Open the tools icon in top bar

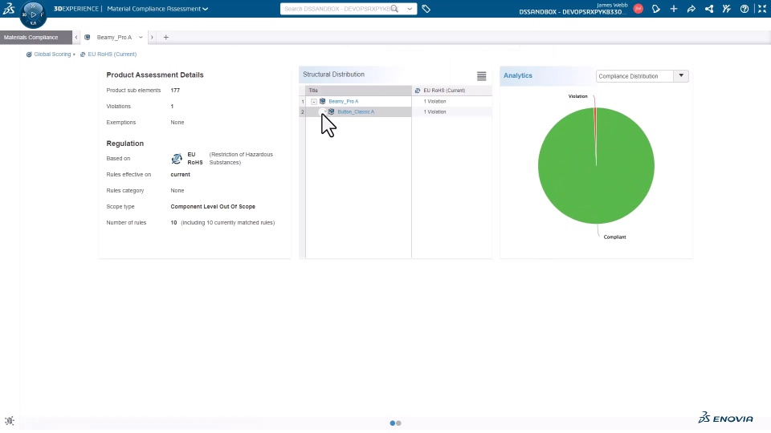[727, 9]
